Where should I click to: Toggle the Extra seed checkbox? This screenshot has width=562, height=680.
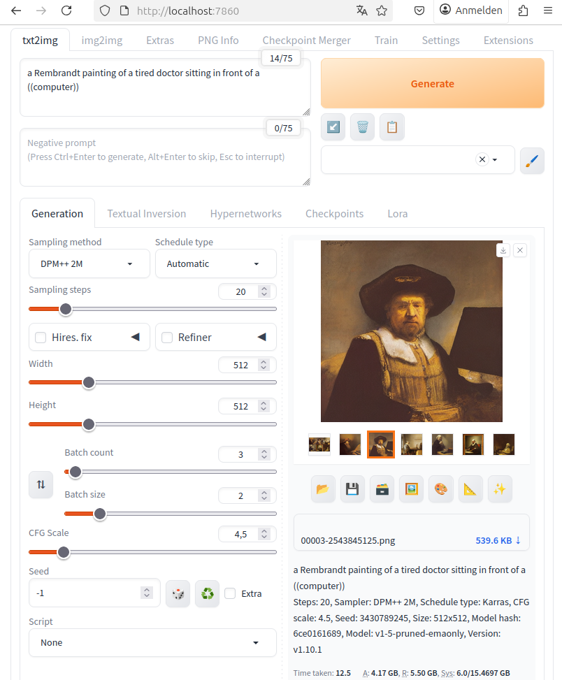(230, 593)
